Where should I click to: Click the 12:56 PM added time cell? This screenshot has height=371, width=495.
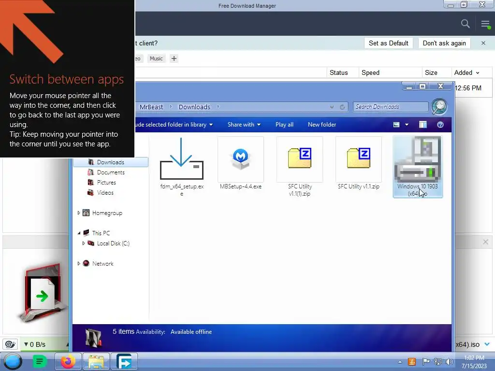click(468, 88)
